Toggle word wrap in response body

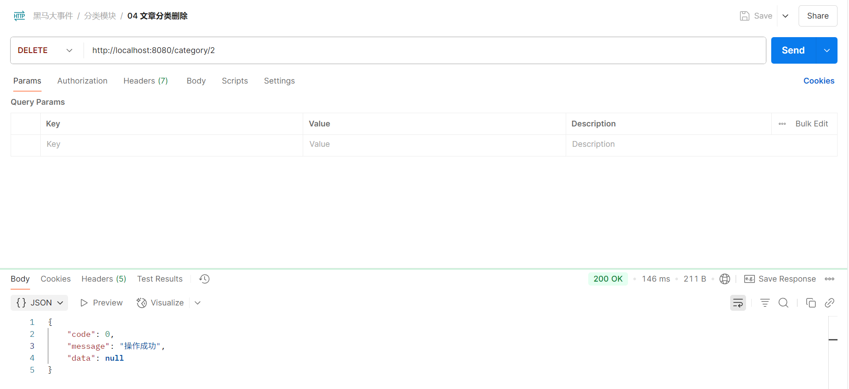(x=738, y=303)
